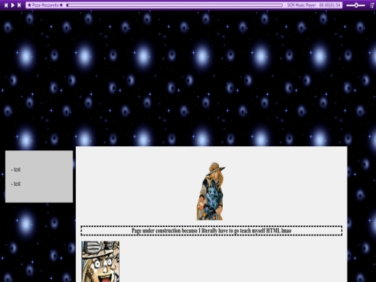Click the song seek progress bar
This screenshot has height=282, width=376.
(x=174, y=5)
